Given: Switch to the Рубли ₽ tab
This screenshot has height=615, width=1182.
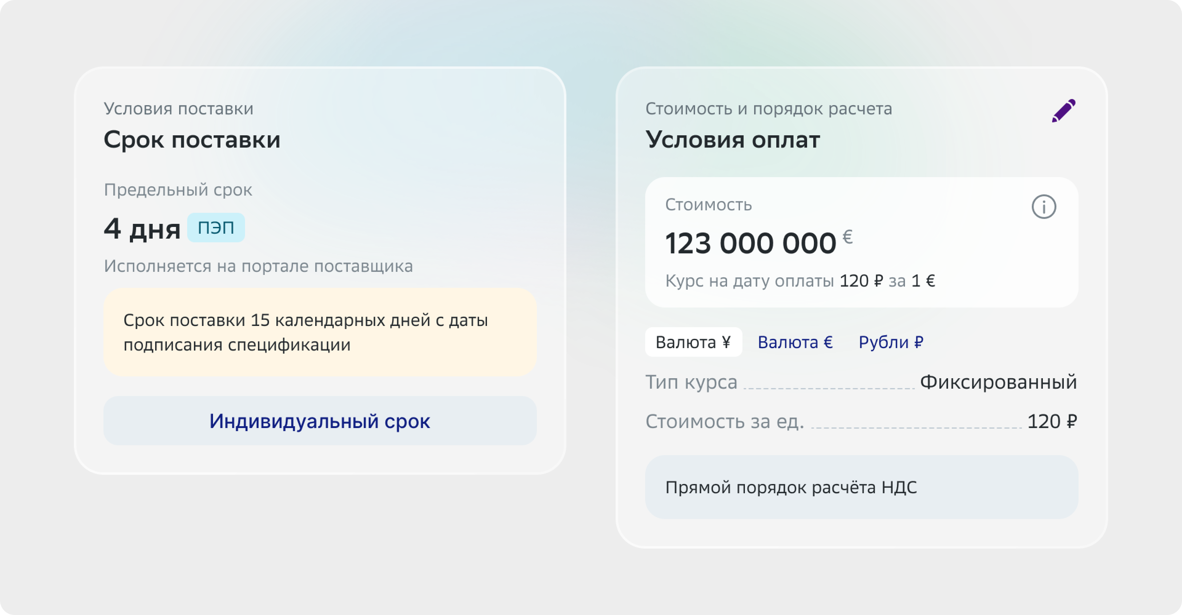Looking at the screenshot, I should click(891, 342).
